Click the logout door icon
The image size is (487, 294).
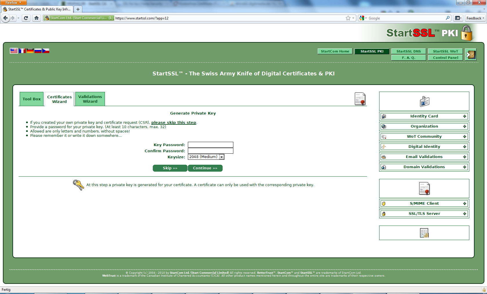pyautogui.click(x=470, y=55)
